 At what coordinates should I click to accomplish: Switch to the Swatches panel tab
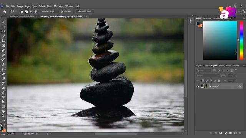[207, 18]
